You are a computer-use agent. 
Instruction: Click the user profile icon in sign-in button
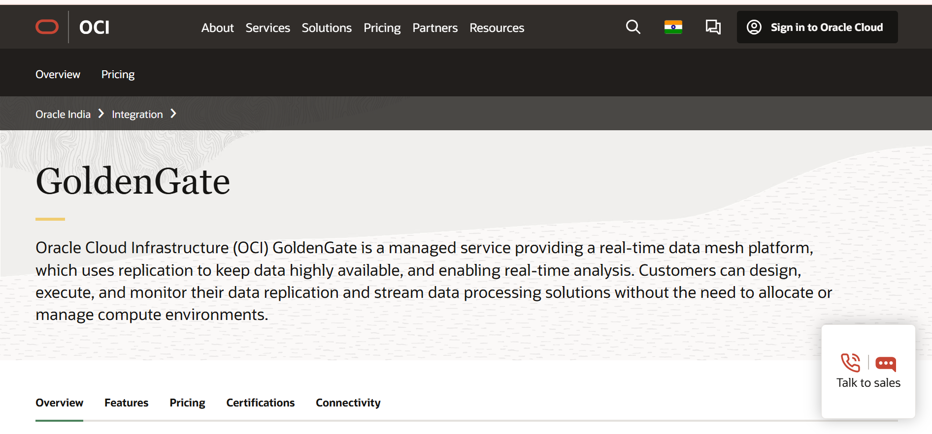click(754, 27)
